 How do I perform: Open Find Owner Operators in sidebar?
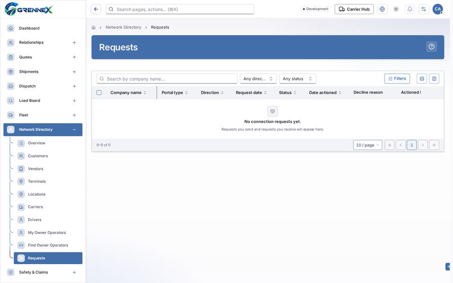click(x=48, y=245)
